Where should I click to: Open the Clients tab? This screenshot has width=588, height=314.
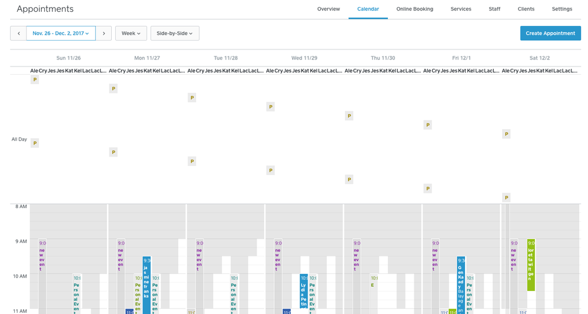click(x=526, y=9)
